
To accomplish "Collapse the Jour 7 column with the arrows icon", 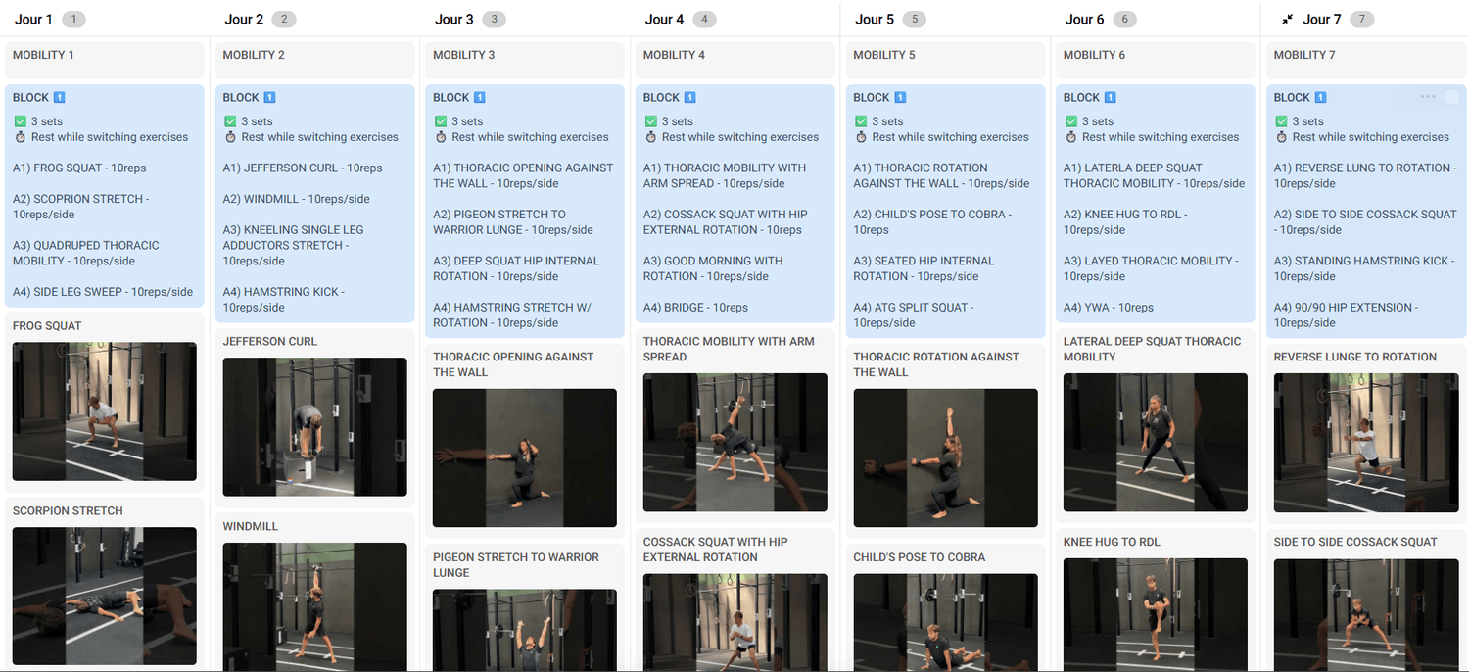I will [x=1288, y=20].
